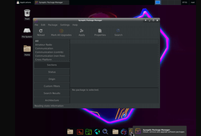Click the Apply toolbar icon
The image size is (201, 136).
[82, 31]
